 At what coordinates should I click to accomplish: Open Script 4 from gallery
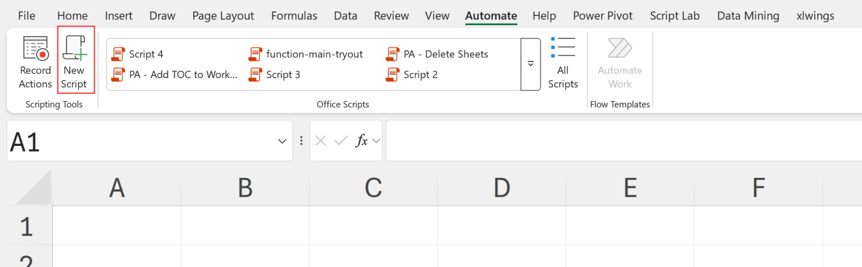click(145, 54)
